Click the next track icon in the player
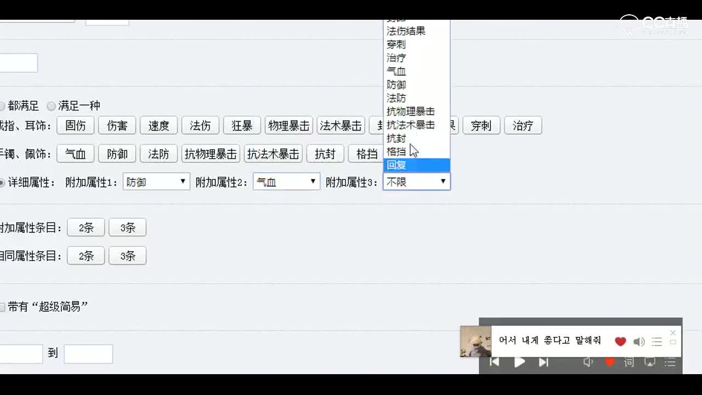This screenshot has width=702, height=395. point(544,362)
